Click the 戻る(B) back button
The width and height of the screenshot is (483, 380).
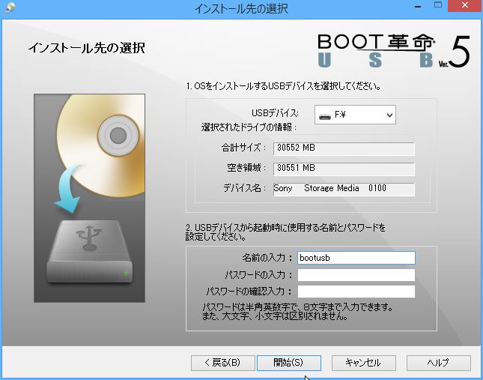(222, 363)
